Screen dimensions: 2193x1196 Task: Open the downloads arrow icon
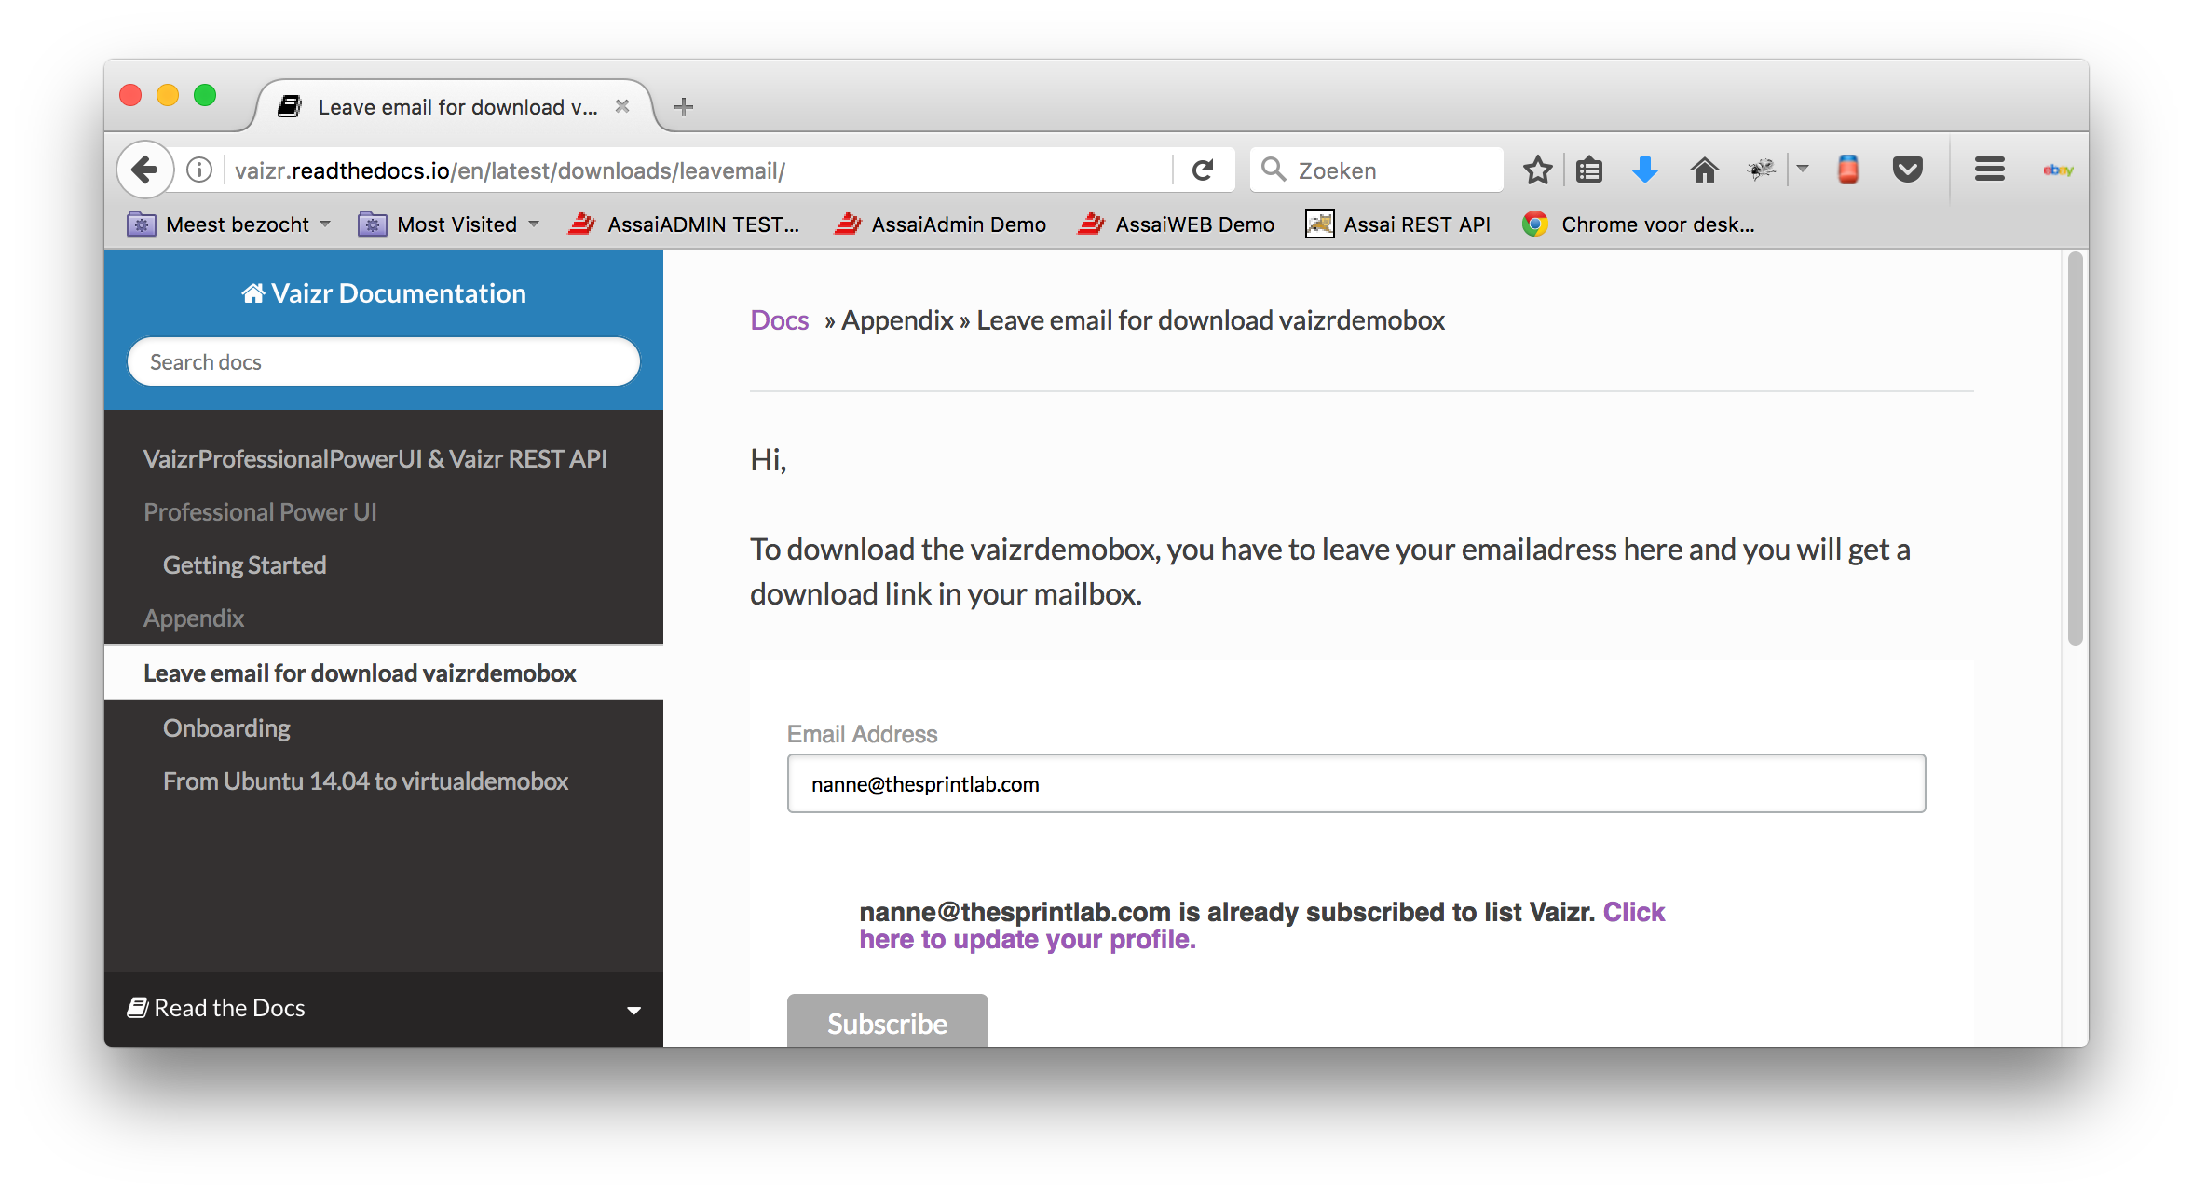pos(1645,170)
